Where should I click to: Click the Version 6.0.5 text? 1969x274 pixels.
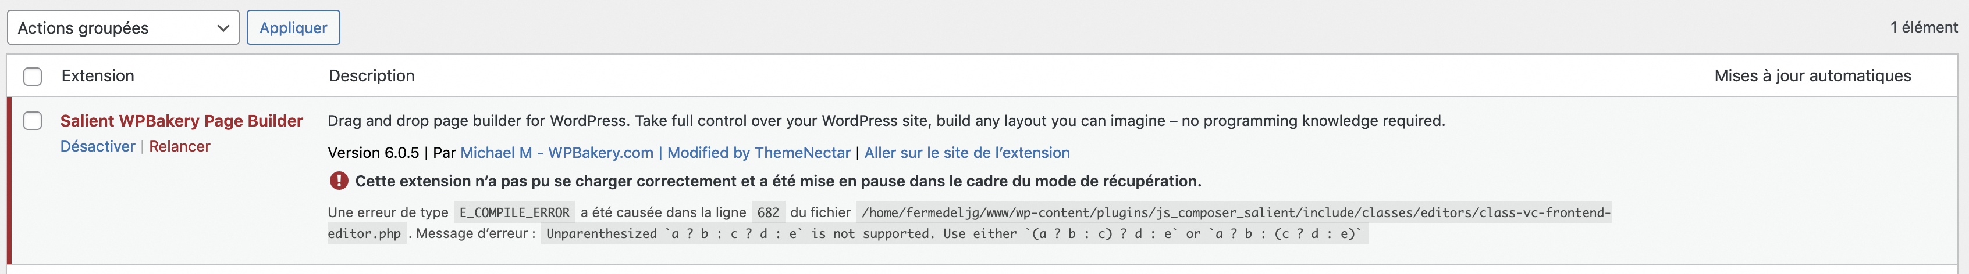(373, 153)
